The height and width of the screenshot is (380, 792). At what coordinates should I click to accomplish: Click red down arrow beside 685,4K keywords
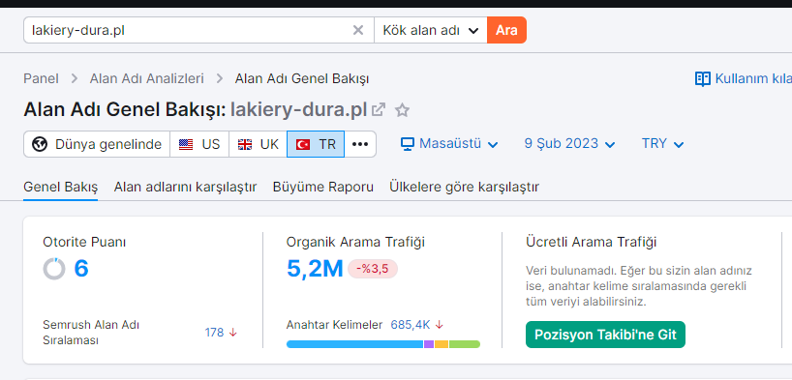pyautogui.click(x=439, y=325)
